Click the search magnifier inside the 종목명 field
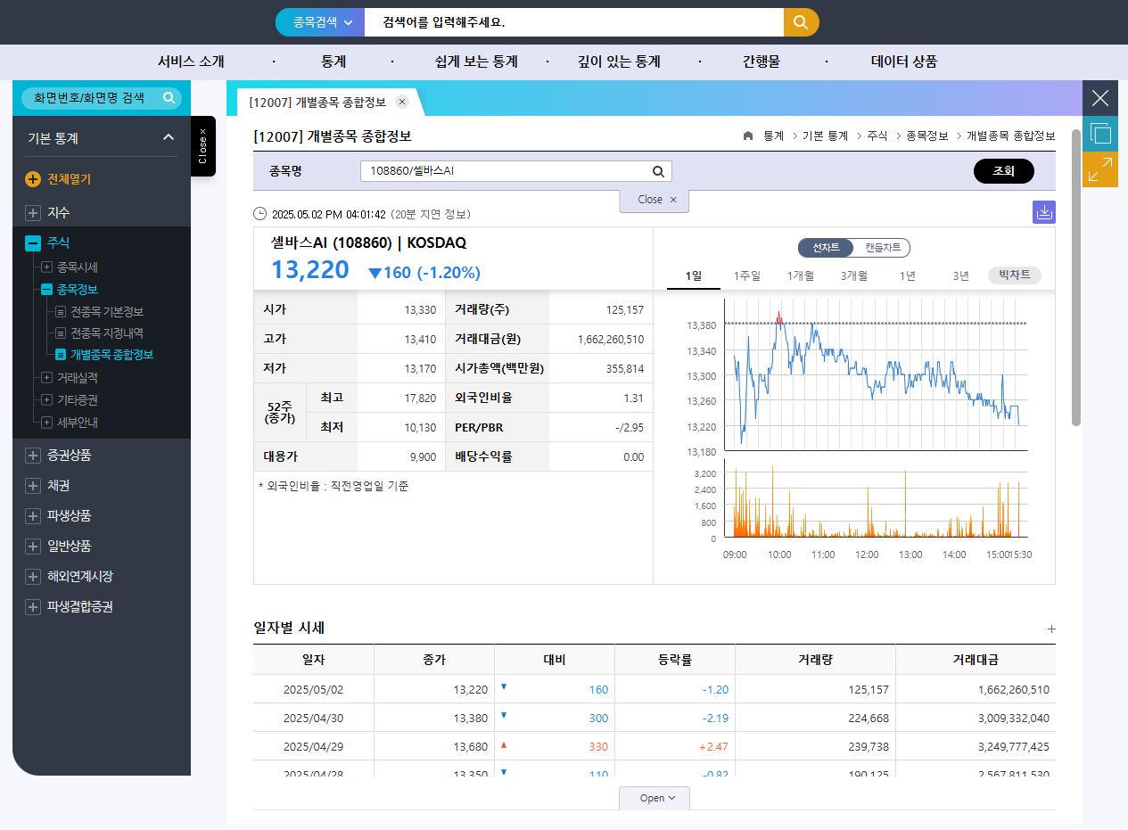Screen dimensions: 1128x830 click(658, 170)
